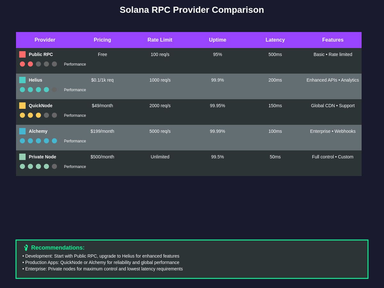Click the 1000 req/s rate limit
The image size is (384, 288).
(160, 80)
